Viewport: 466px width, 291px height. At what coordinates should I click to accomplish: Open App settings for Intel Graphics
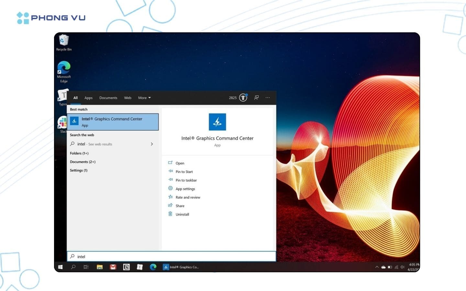click(185, 189)
